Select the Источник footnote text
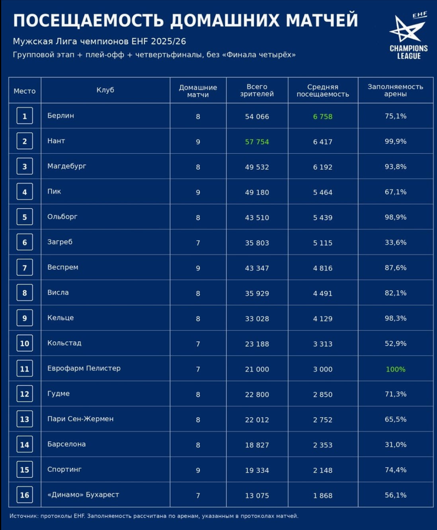The width and height of the screenshot is (437, 530). click(154, 516)
